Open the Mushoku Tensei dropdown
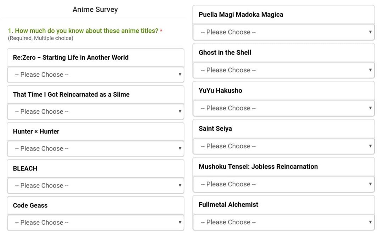 coord(283,184)
